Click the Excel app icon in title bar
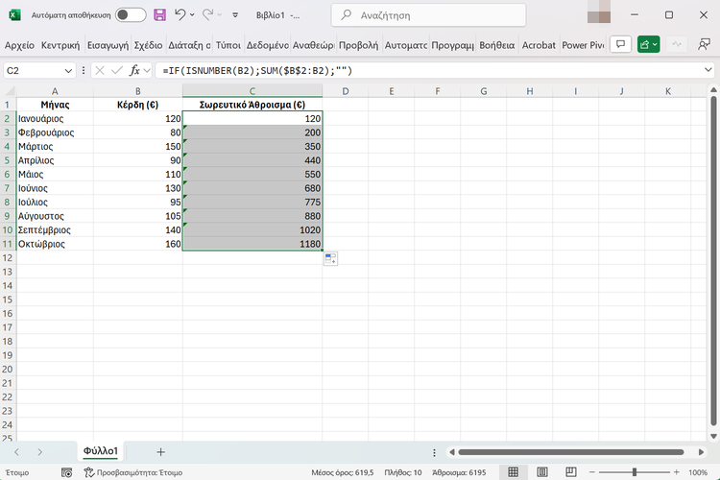Image resolution: width=720 pixels, height=480 pixels. pyautogui.click(x=14, y=15)
